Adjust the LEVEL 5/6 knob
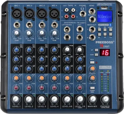This screenshot has height=114, width=124. click(x=67, y=99)
